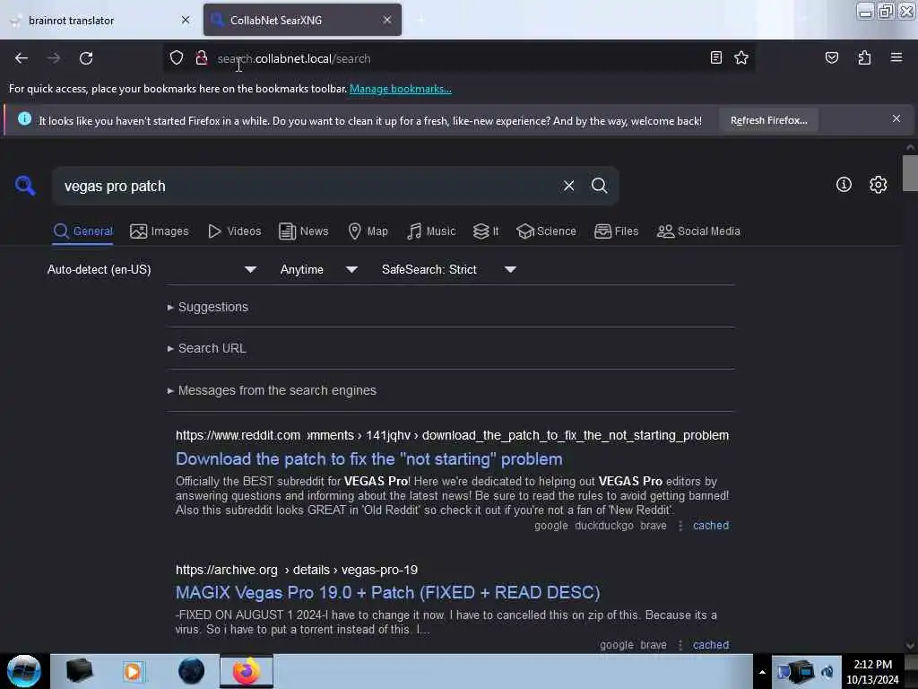
Task: Open the extensions puzzle icon
Action: [864, 57]
